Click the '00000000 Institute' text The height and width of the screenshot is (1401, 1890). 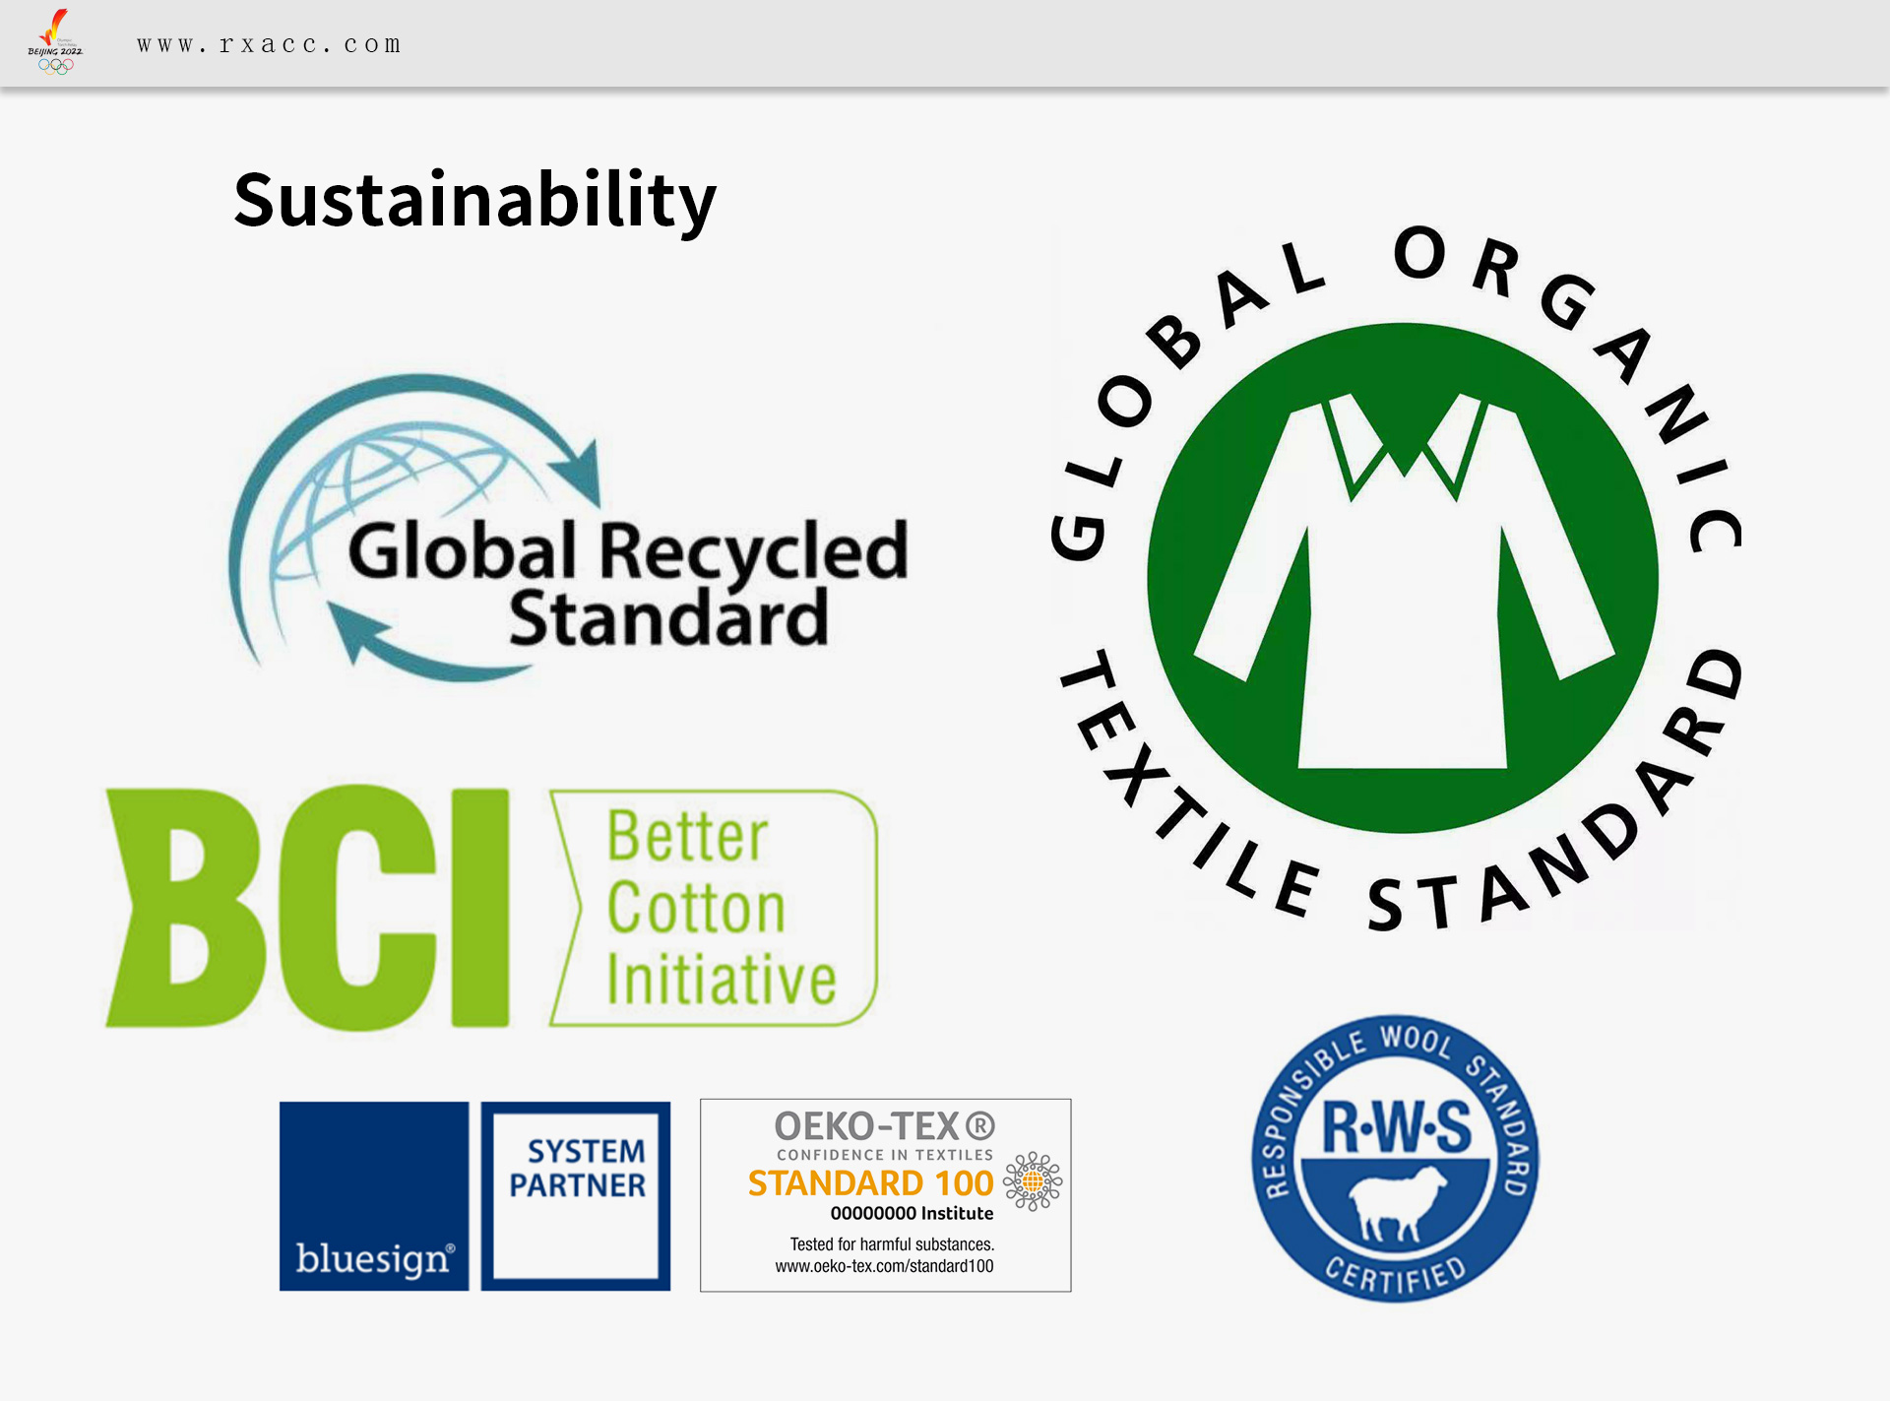[912, 1214]
